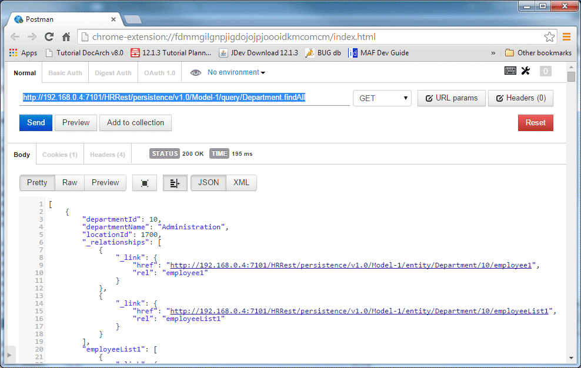Maximize the Chrome window
581x368 pixels.
pos(543,6)
